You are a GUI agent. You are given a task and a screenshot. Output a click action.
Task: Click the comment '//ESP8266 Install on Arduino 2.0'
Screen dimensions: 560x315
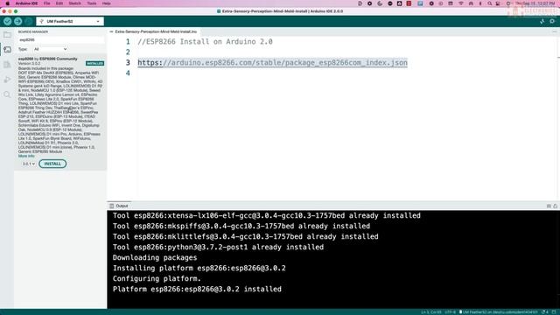pyautogui.click(x=205, y=42)
